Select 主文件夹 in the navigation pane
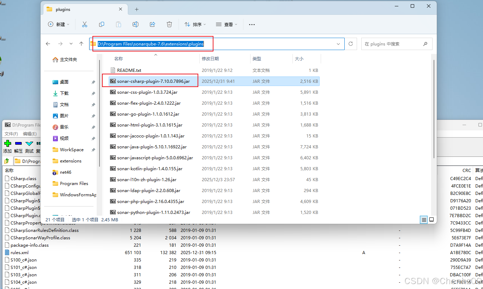 [65, 60]
